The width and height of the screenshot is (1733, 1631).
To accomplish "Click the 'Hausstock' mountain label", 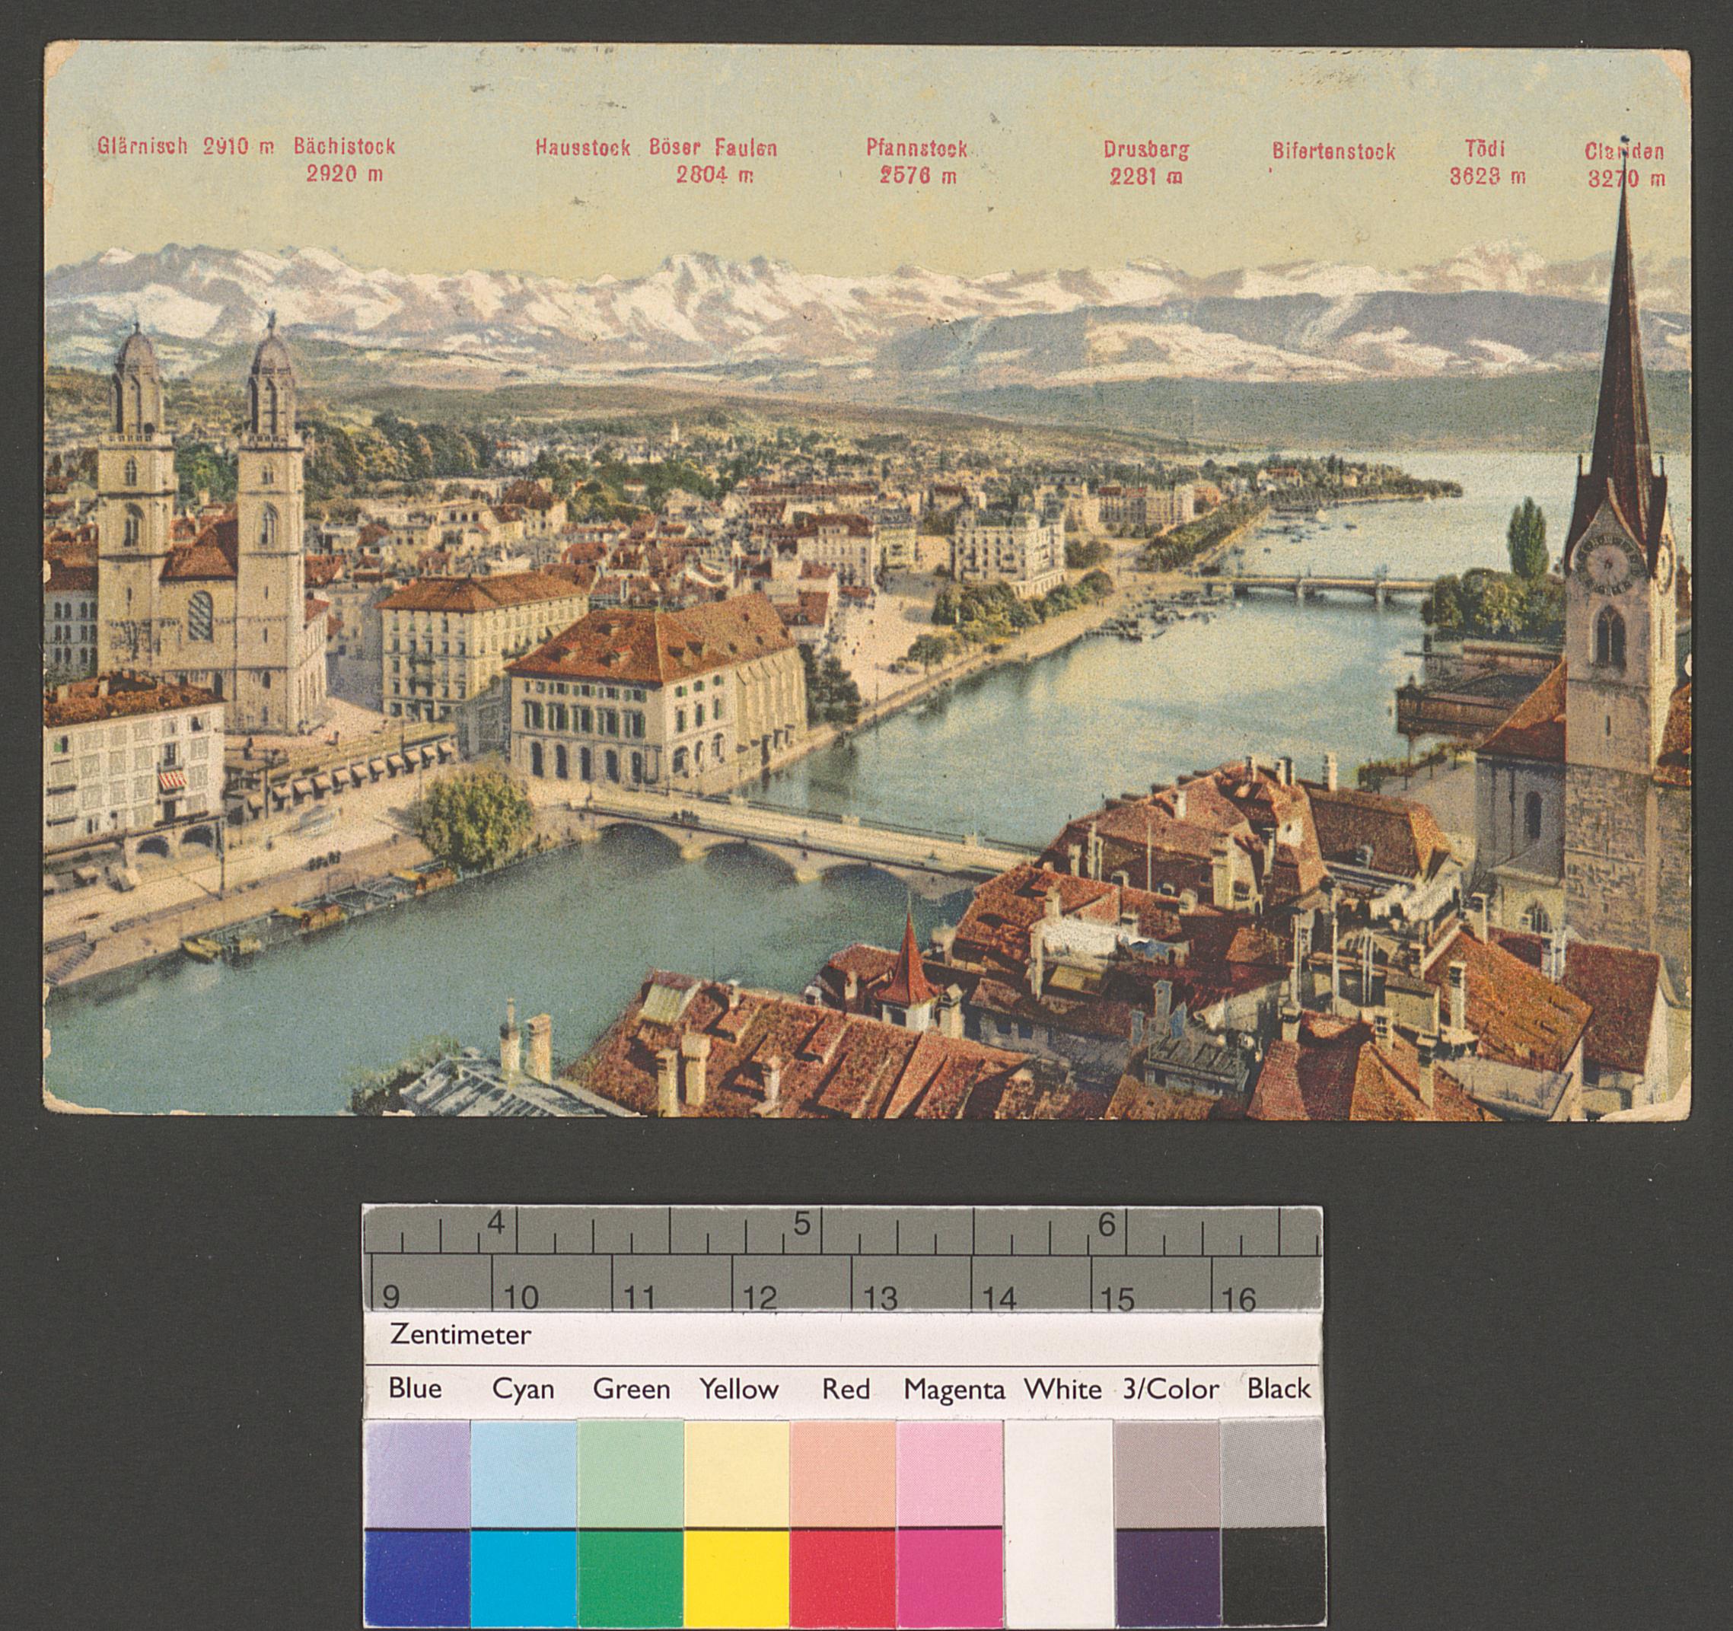I will pos(582,148).
